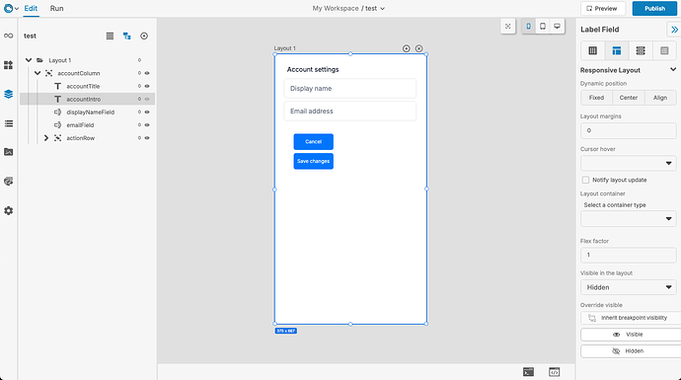Click the Preview button
This screenshot has width=681, height=380.
point(602,8)
